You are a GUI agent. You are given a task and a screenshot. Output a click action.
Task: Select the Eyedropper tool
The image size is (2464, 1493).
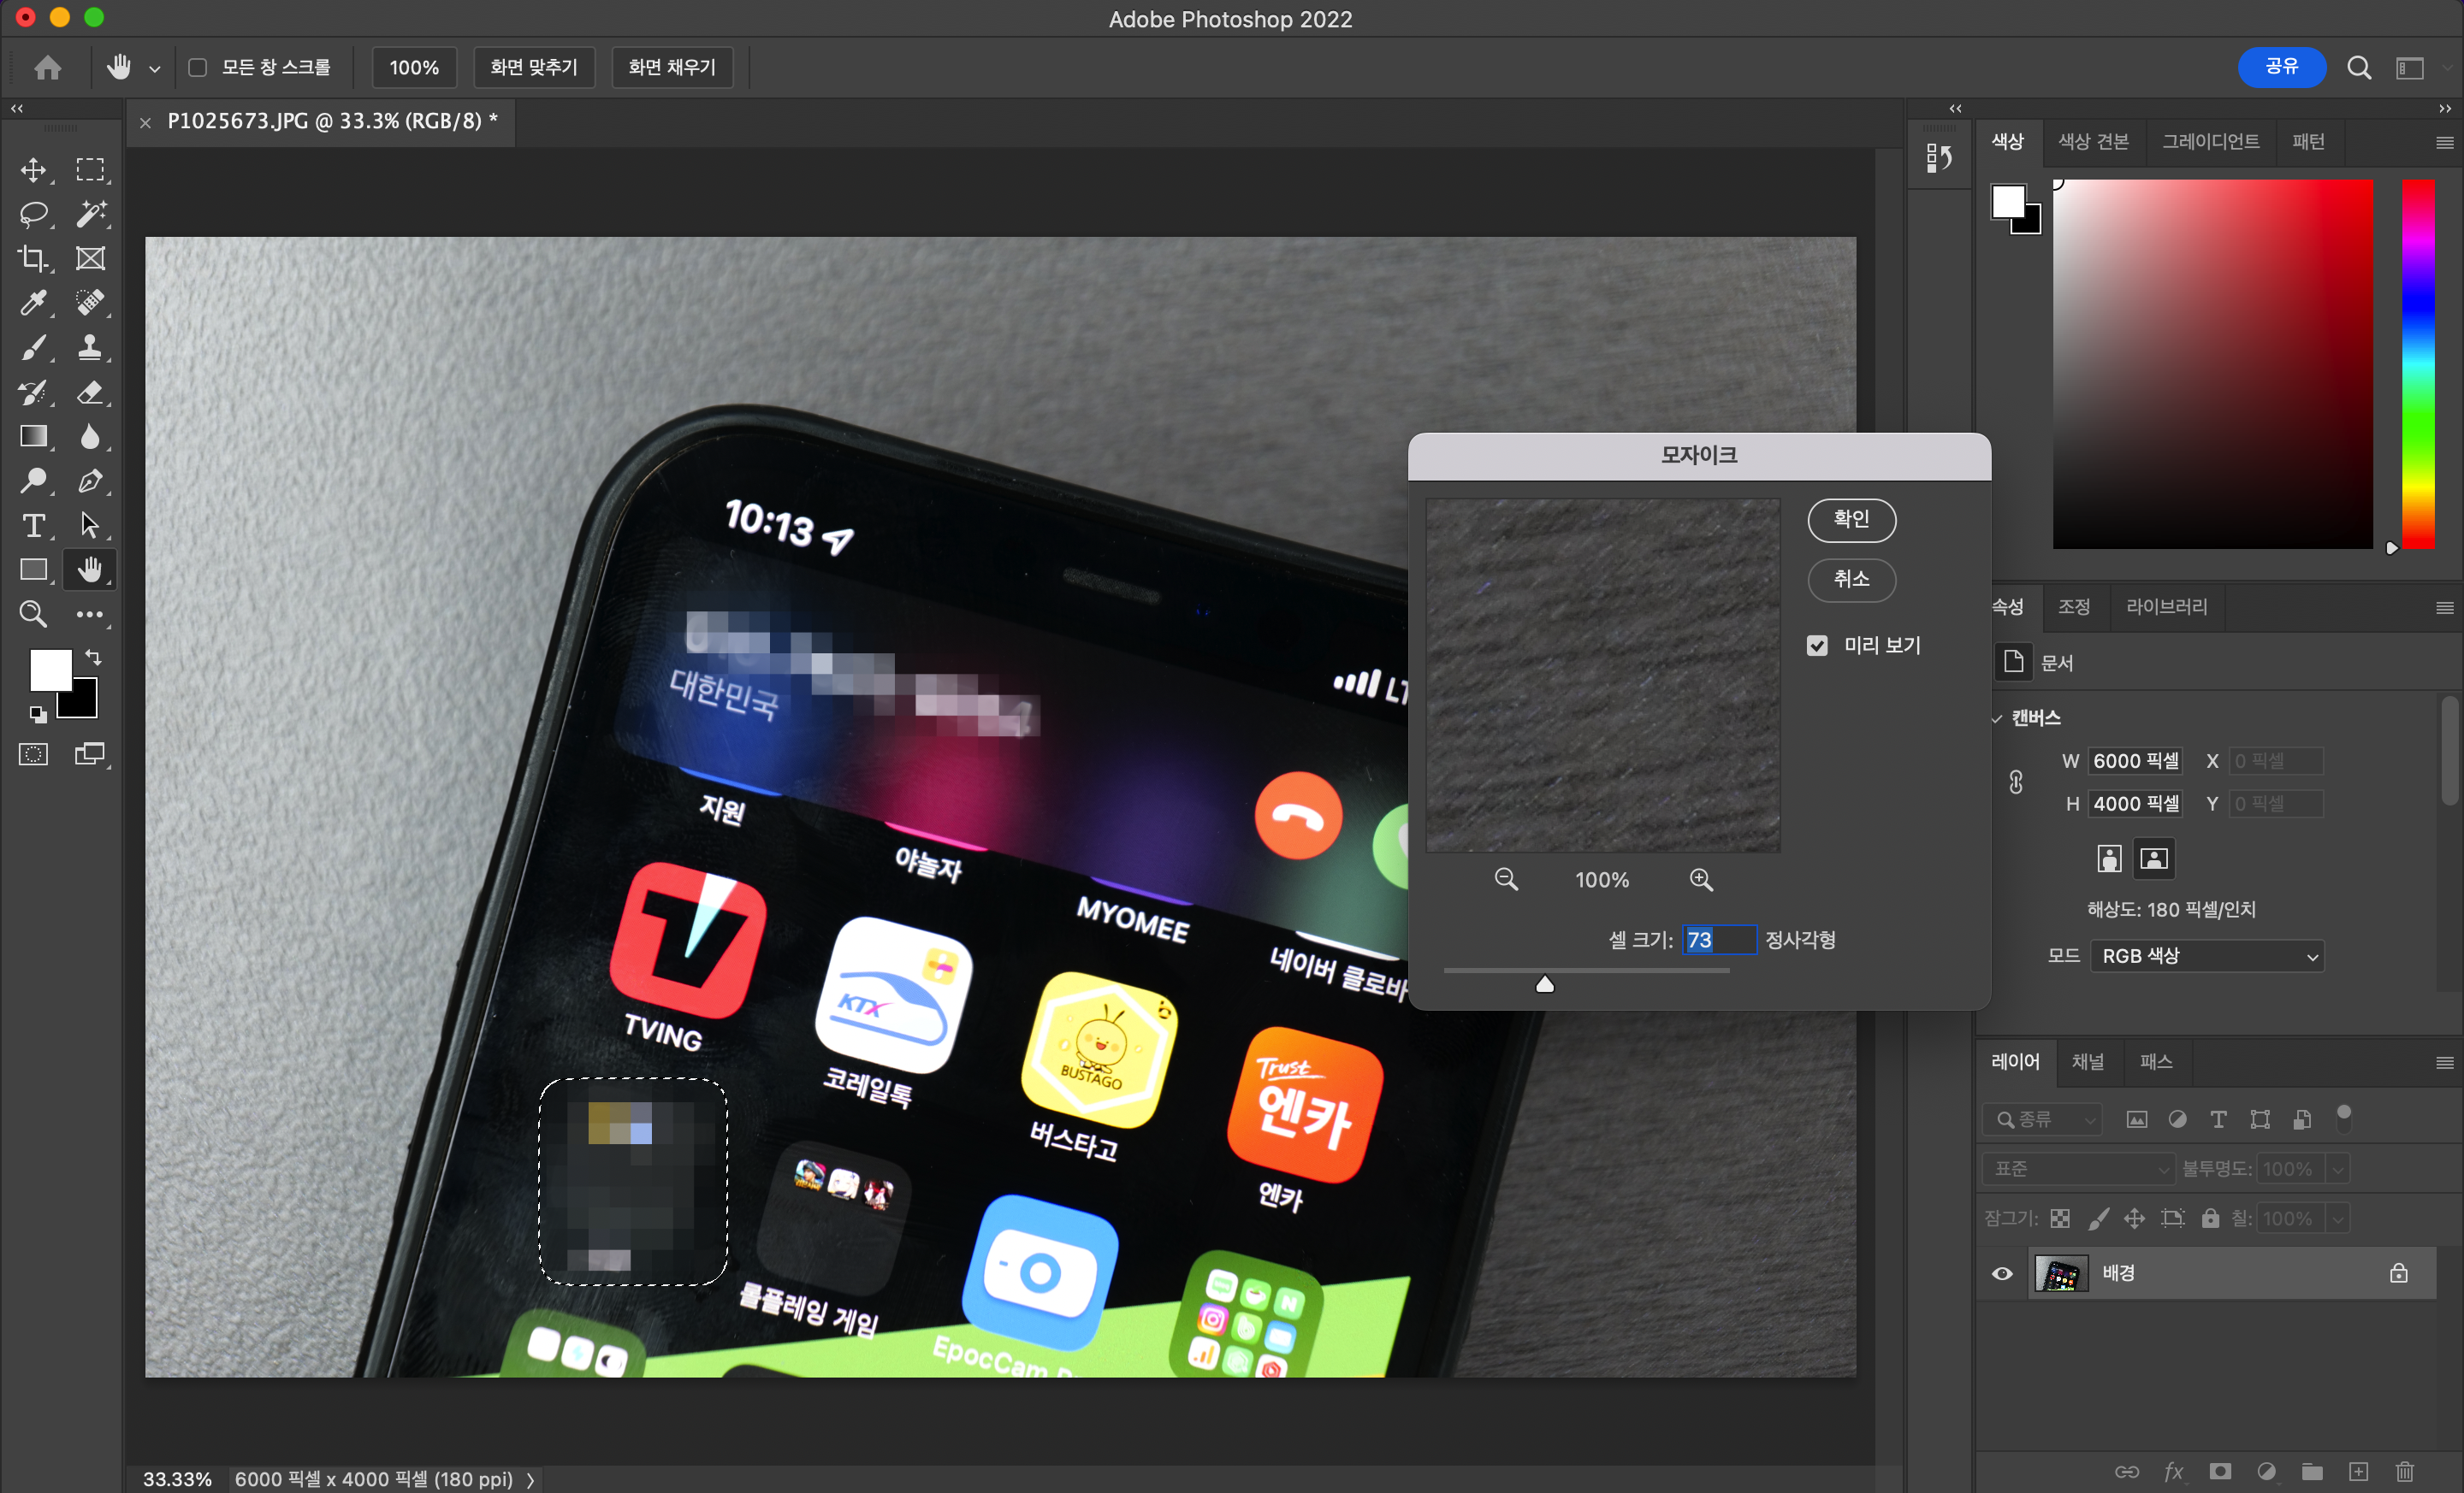tap(33, 303)
